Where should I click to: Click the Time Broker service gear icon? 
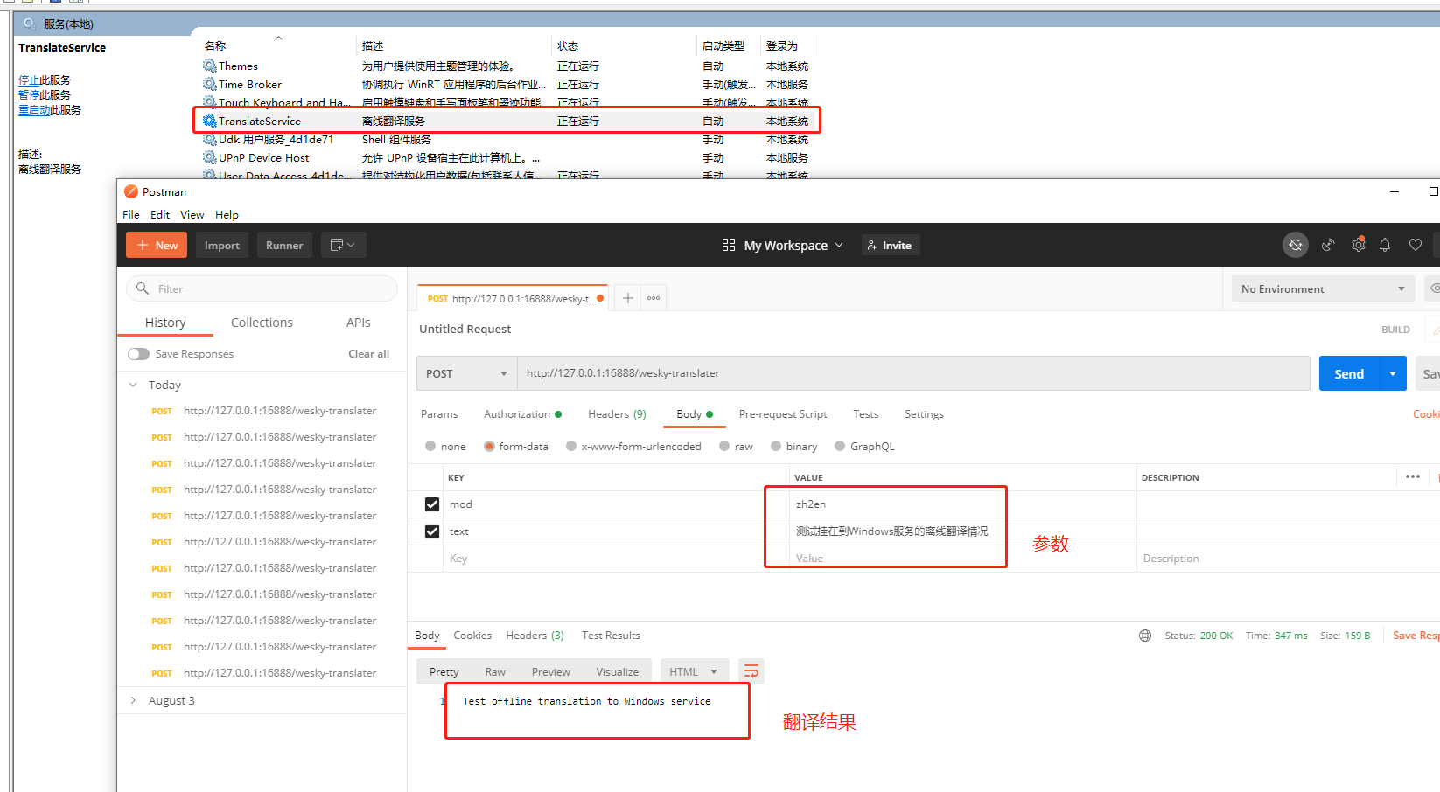click(210, 84)
